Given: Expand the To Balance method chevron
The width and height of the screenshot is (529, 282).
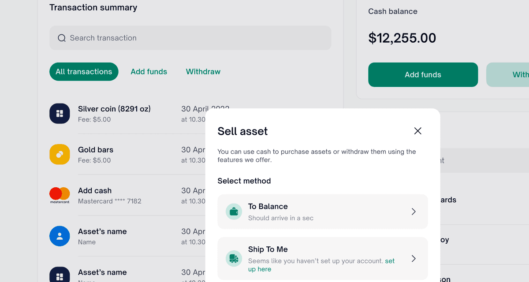Looking at the screenshot, I should 414,211.
